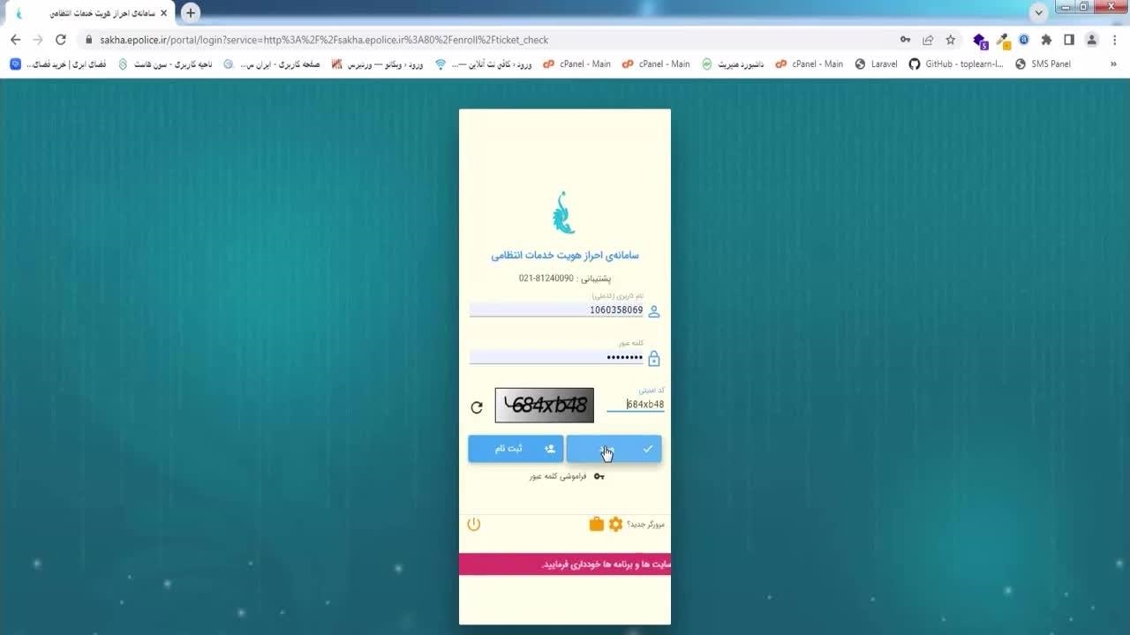
Task: Focus the password input field
Action: point(556,357)
